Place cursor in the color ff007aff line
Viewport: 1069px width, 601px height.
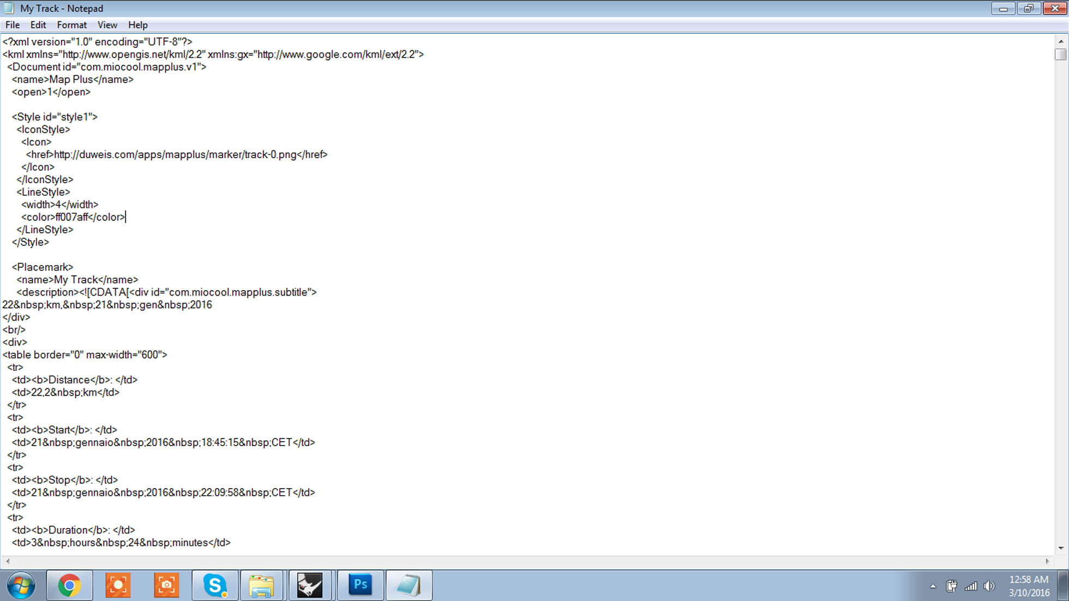[x=74, y=217]
